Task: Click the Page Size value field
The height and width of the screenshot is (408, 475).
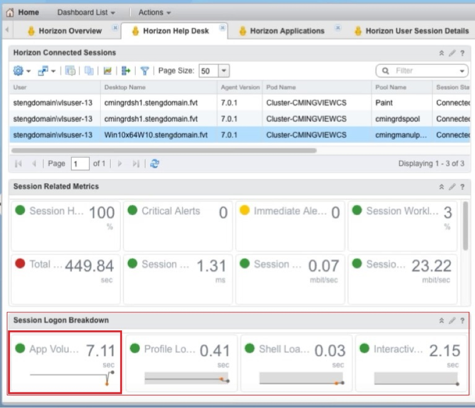Action: [x=208, y=71]
